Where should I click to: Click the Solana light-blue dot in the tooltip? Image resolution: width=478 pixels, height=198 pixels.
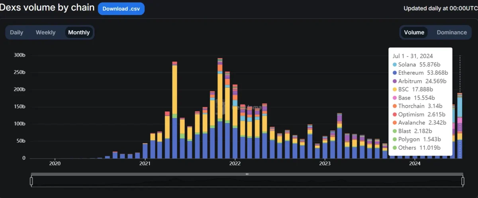tap(394, 65)
